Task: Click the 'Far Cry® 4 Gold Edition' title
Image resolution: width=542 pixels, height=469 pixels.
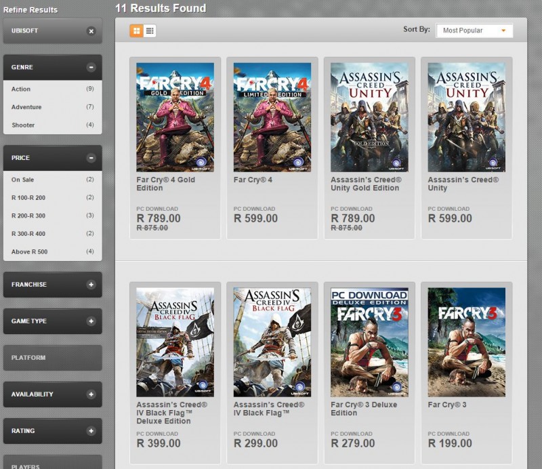Action: point(166,184)
